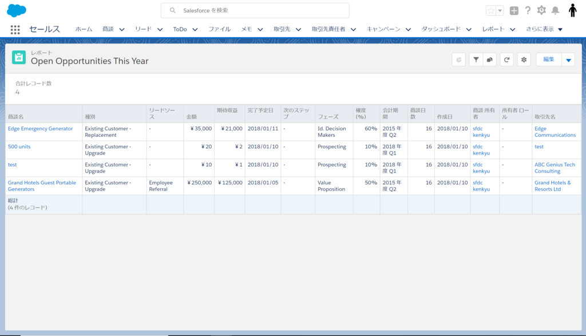Screen dimensions: 586x336
Task: Expand the キャンペーン chevron
Action: [408, 30]
